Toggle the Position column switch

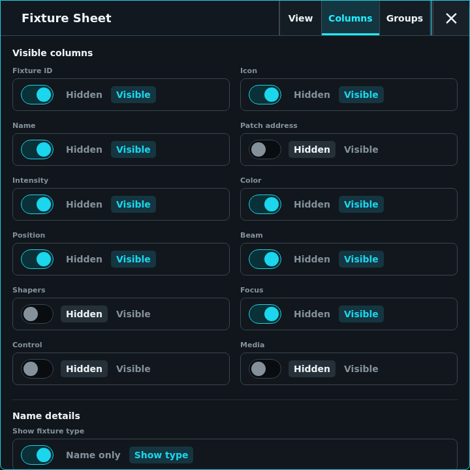point(37,259)
